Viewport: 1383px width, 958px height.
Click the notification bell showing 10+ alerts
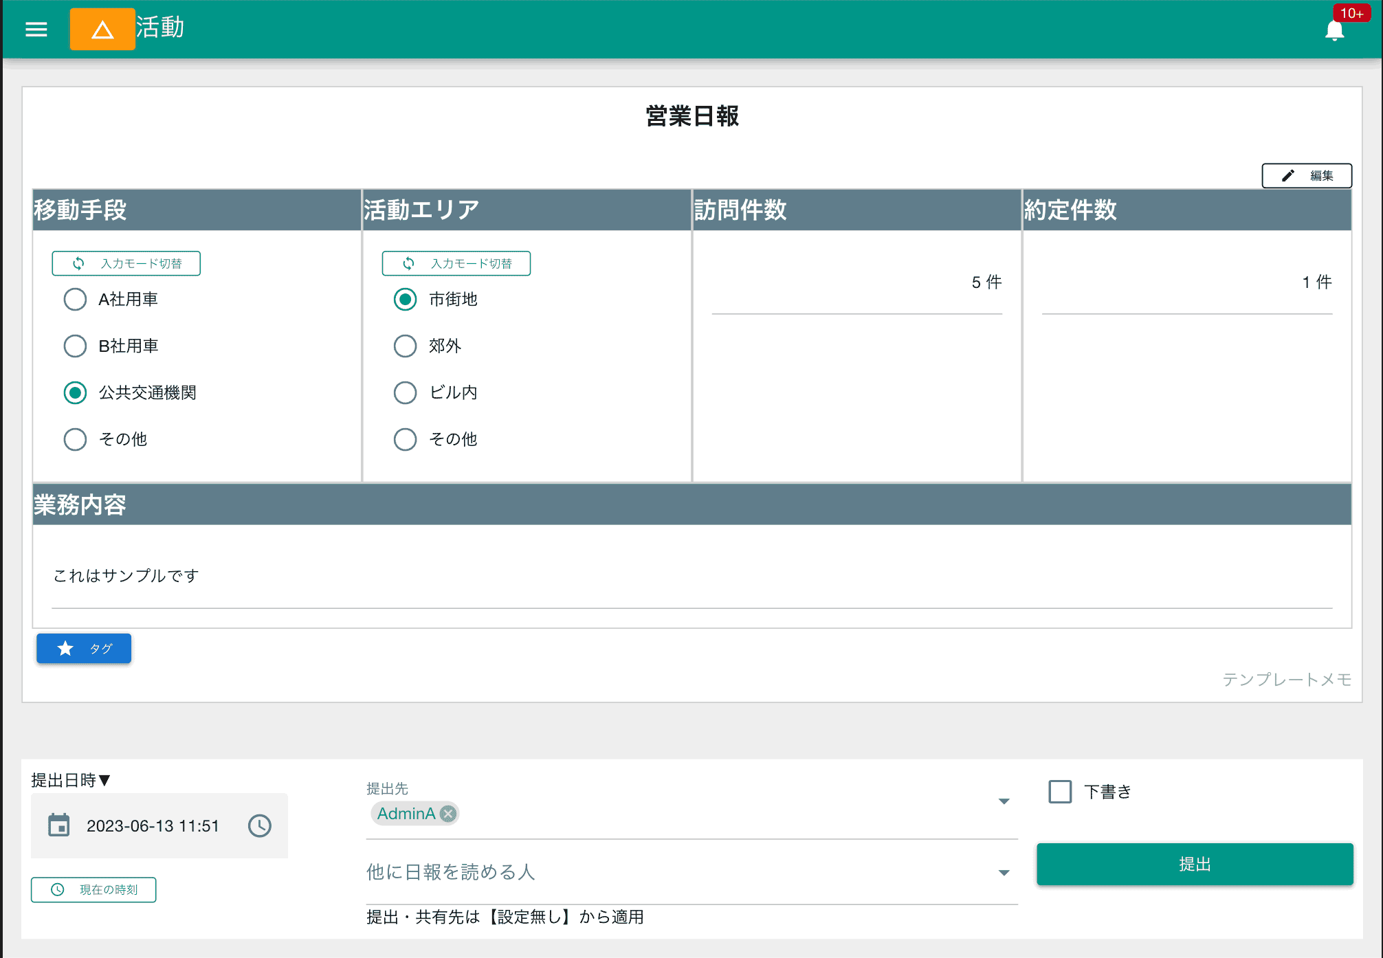tap(1334, 30)
